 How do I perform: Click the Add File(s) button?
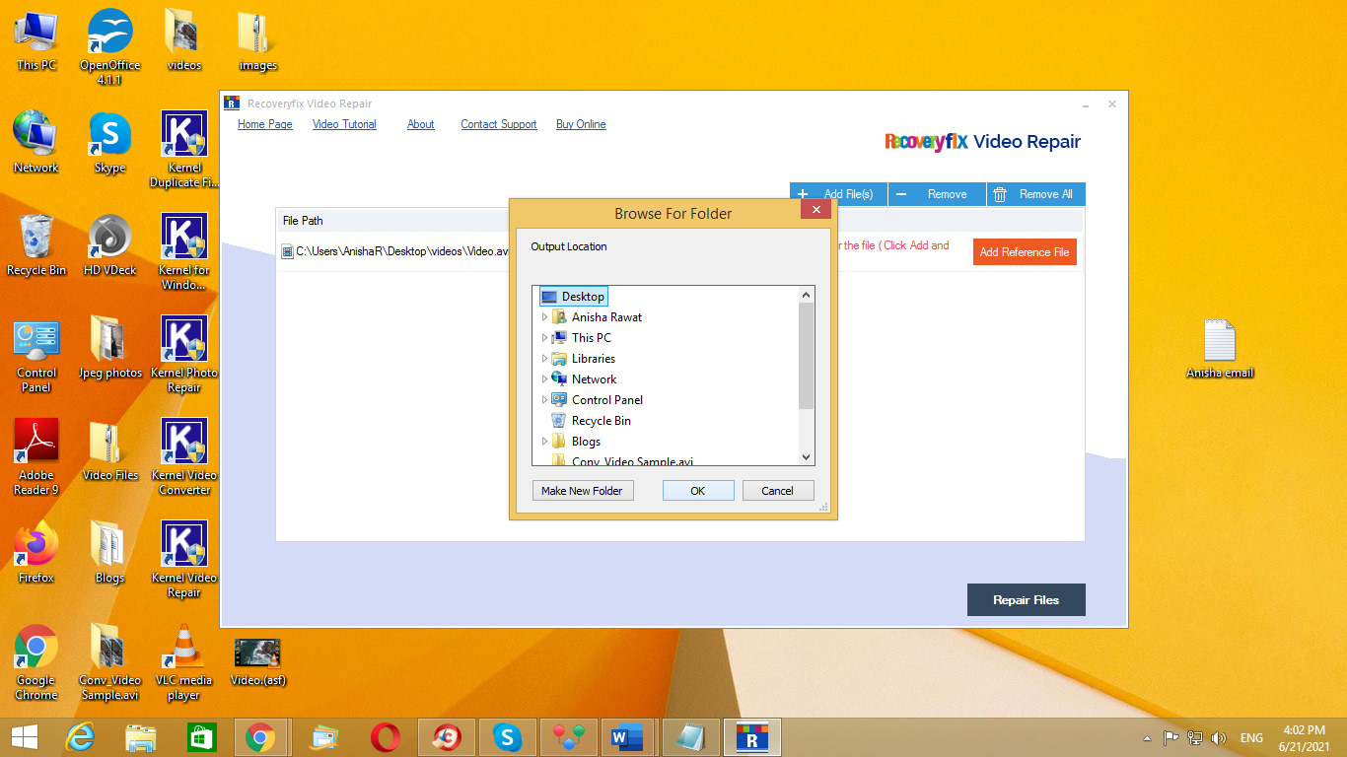click(838, 194)
